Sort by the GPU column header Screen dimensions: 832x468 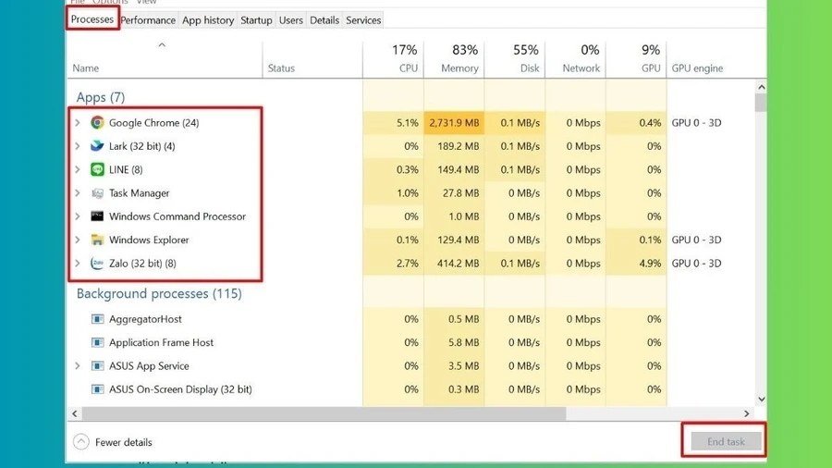(x=636, y=60)
